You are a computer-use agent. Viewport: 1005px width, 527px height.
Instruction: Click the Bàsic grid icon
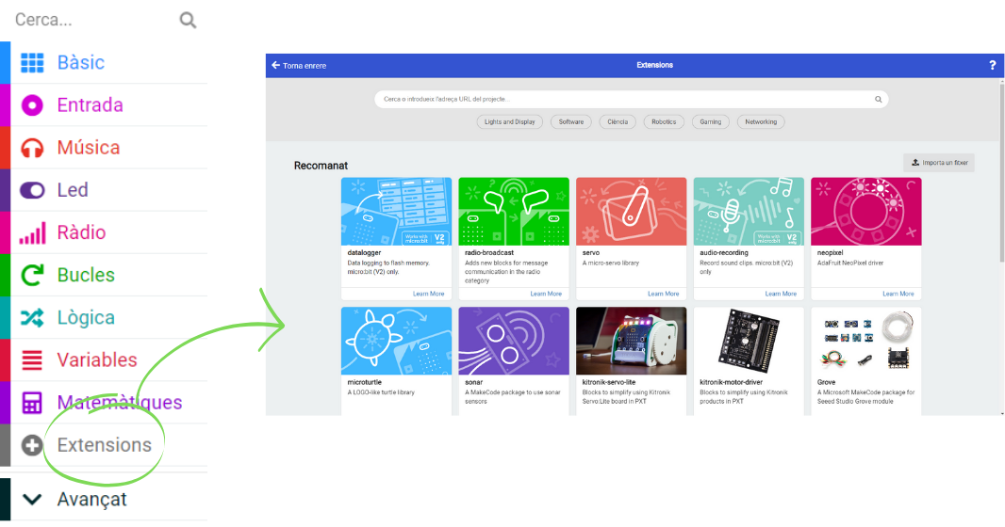32,63
